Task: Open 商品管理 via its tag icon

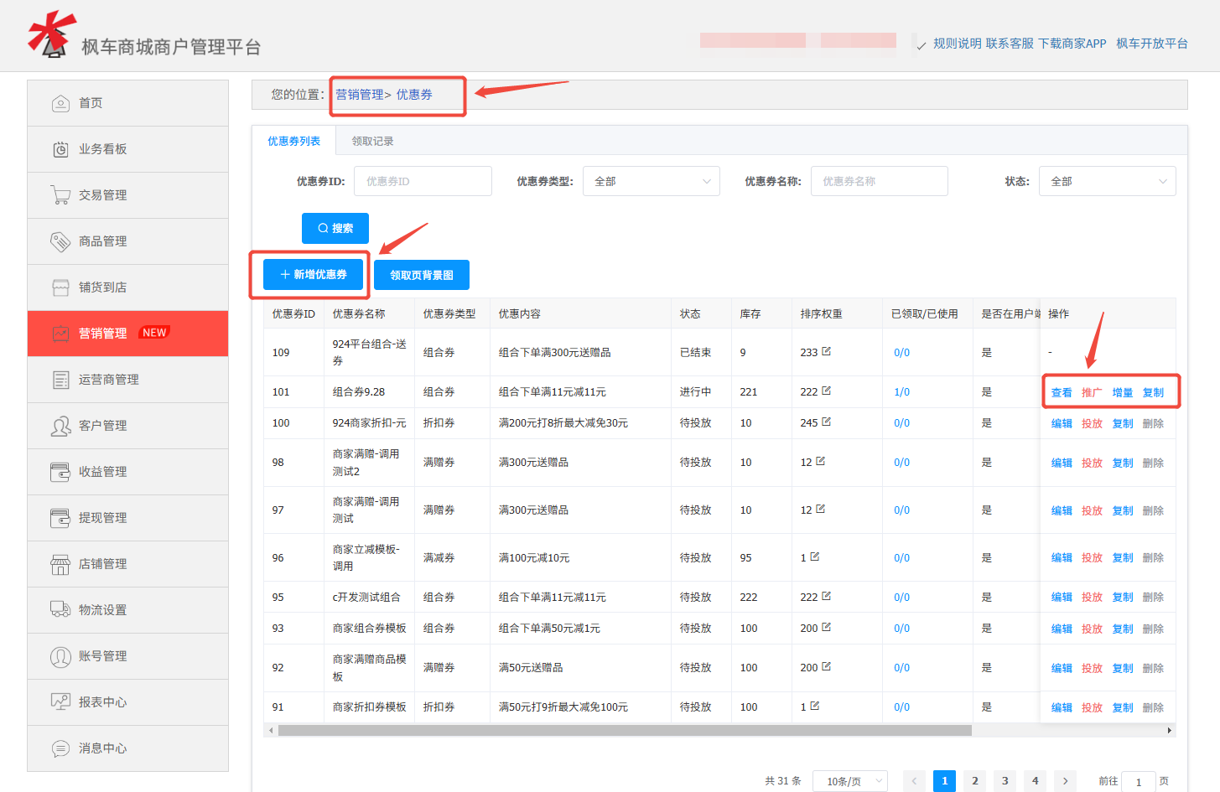Action: 60,241
